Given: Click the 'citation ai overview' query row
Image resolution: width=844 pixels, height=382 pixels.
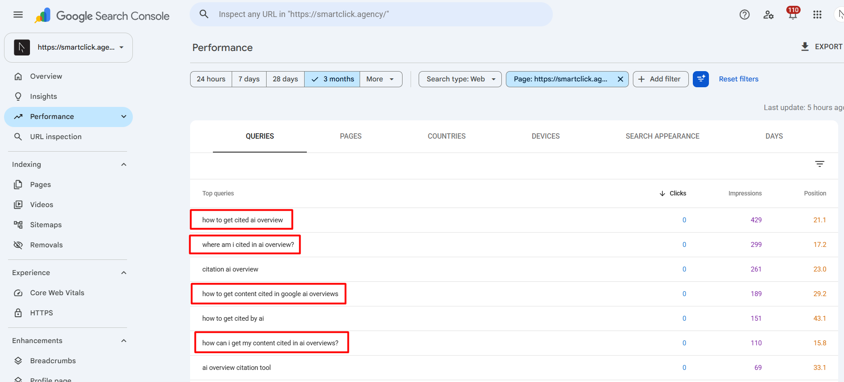Looking at the screenshot, I should pos(514,269).
